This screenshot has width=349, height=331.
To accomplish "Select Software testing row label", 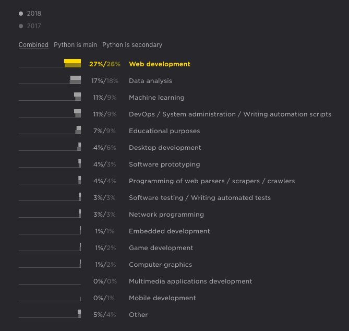I will (x=200, y=198).
